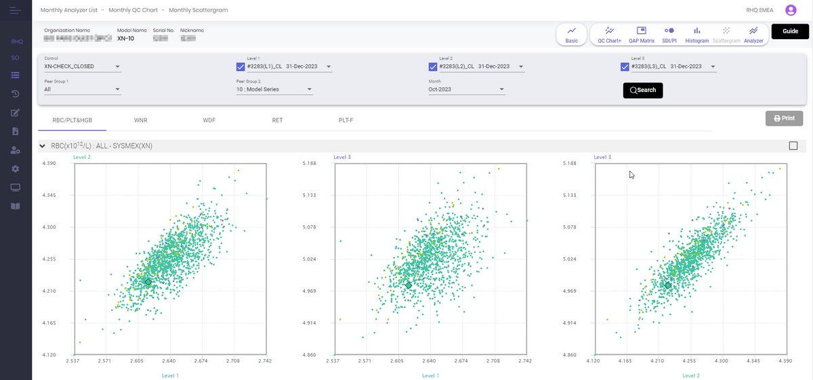Image resolution: width=813 pixels, height=380 pixels.
Task: Open the edit pencil icon in sidebar
Action: coord(16,112)
